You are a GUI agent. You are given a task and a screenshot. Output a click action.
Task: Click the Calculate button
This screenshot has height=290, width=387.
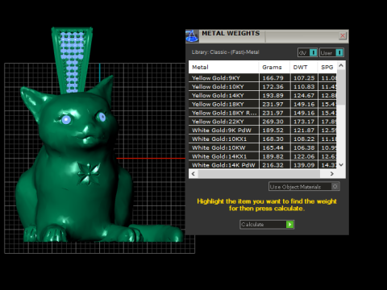pos(267,225)
